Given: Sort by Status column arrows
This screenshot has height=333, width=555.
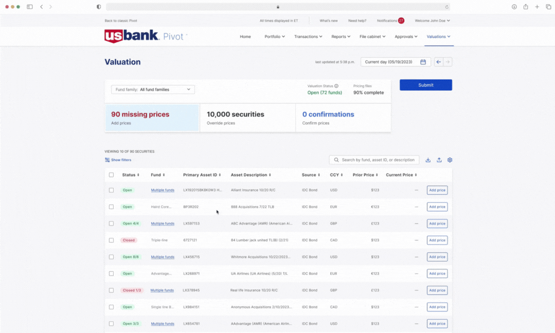Looking at the screenshot, I should (138, 175).
